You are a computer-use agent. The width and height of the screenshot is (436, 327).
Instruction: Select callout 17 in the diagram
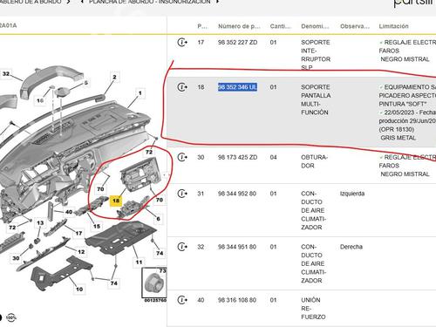[x=78, y=233]
